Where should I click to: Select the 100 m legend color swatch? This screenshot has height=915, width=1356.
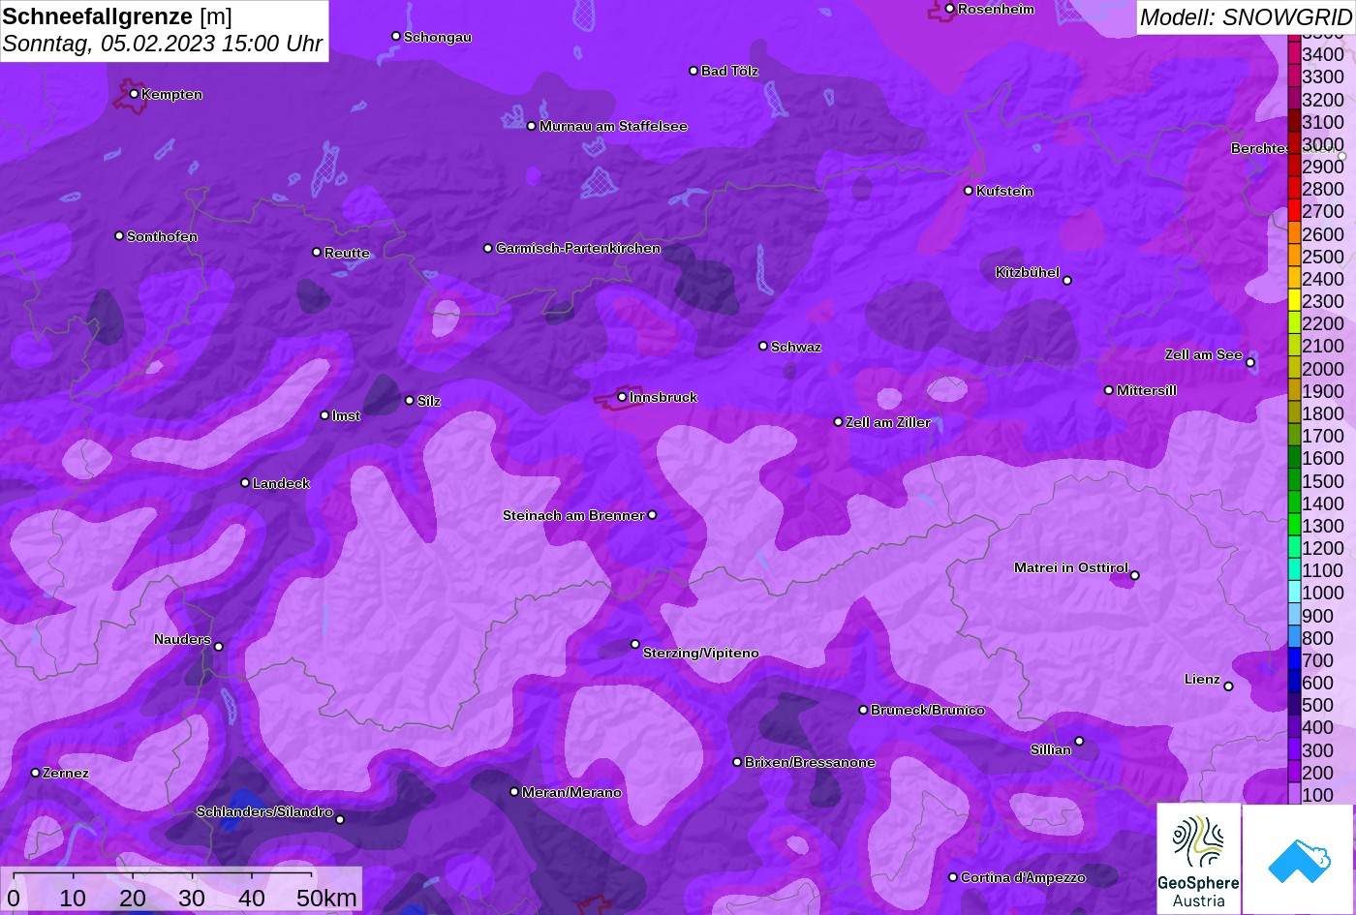coord(1294,795)
